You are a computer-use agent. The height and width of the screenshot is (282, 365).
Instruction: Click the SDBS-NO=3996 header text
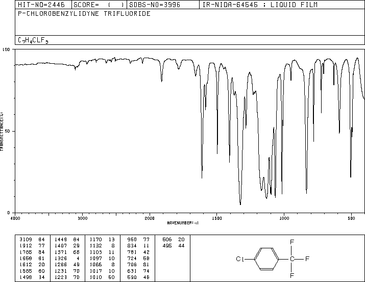(155, 5)
